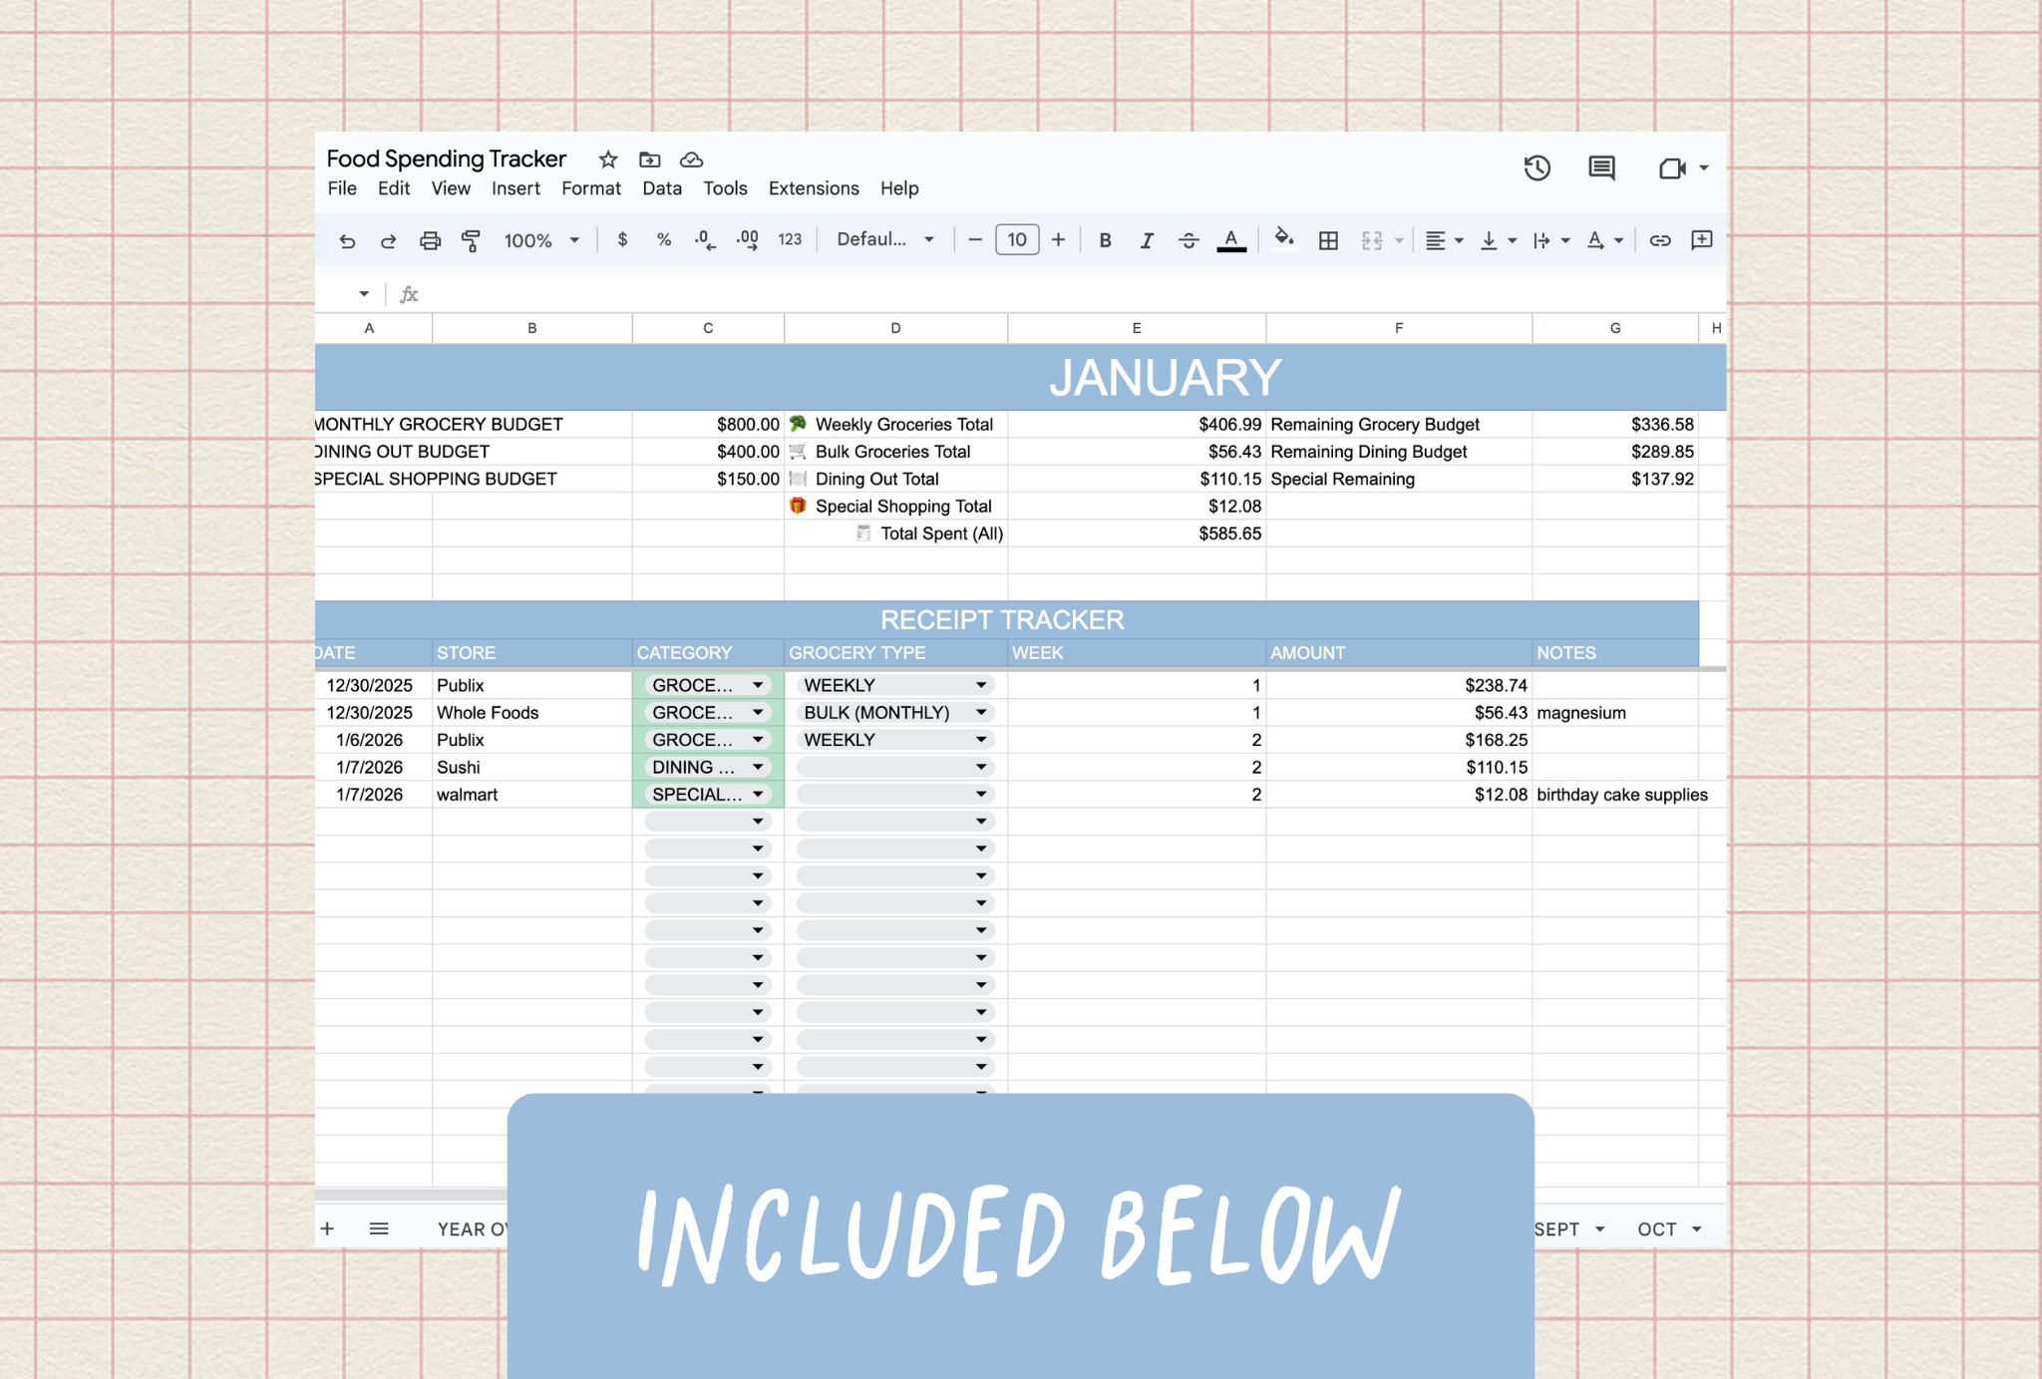The width and height of the screenshot is (2042, 1379).
Task: Open version history clock icon
Action: [1536, 168]
